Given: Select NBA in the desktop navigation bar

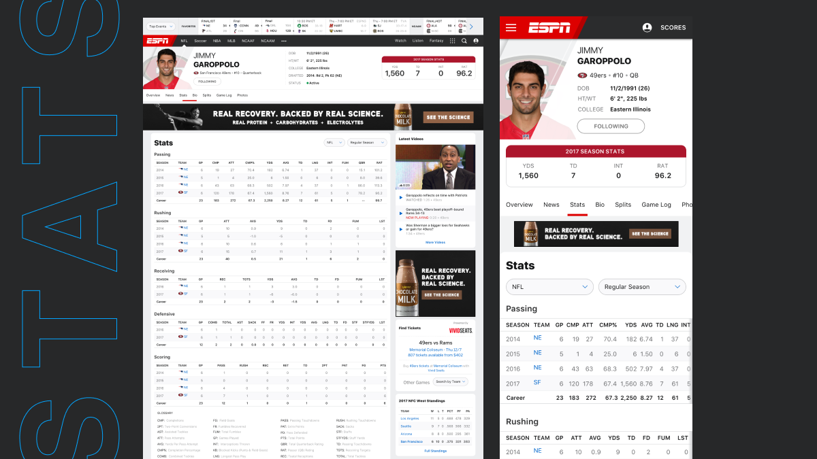Looking at the screenshot, I should [x=217, y=41].
